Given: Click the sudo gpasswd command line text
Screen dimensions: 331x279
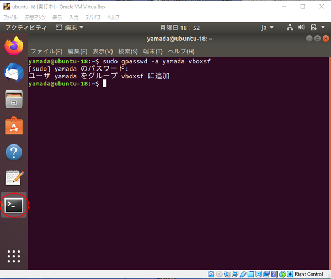Looking at the screenshot, I should pyautogui.click(x=157, y=61).
